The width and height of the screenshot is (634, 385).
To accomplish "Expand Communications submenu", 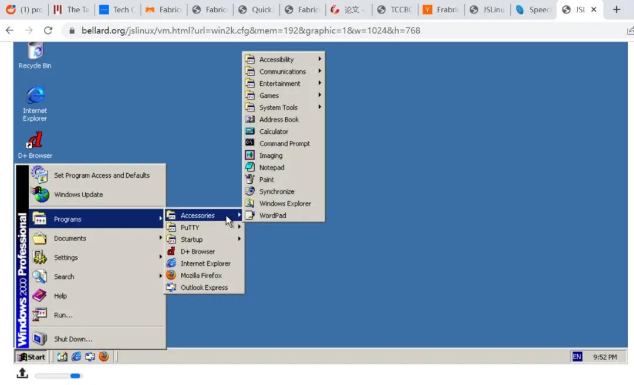I will pyautogui.click(x=284, y=72).
